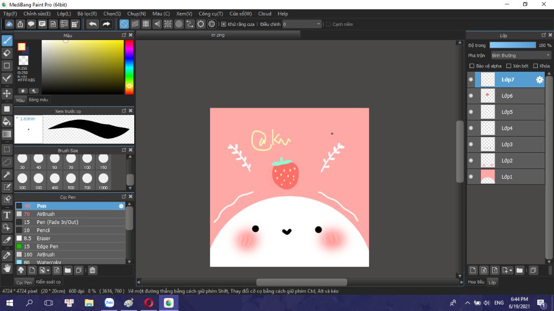Pick the Move tool
This screenshot has height=311, width=554.
pyautogui.click(x=6, y=93)
